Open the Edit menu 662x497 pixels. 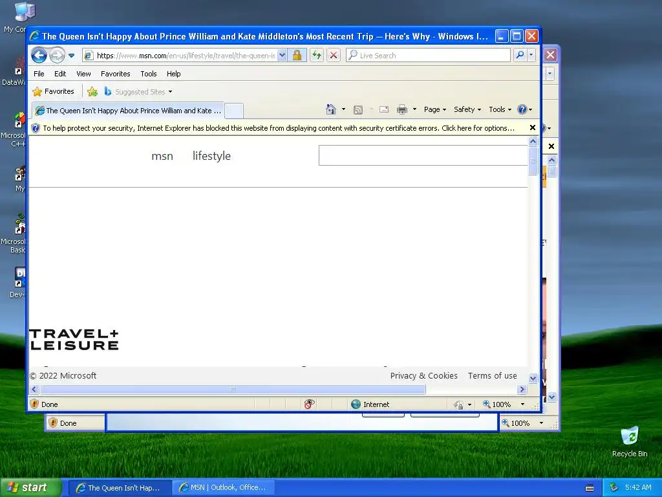point(60,74)
